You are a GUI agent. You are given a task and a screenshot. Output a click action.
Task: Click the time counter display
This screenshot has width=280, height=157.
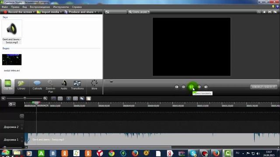(263, 87)
